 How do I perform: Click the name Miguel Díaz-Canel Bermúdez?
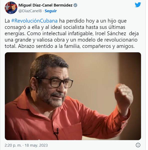45,5
